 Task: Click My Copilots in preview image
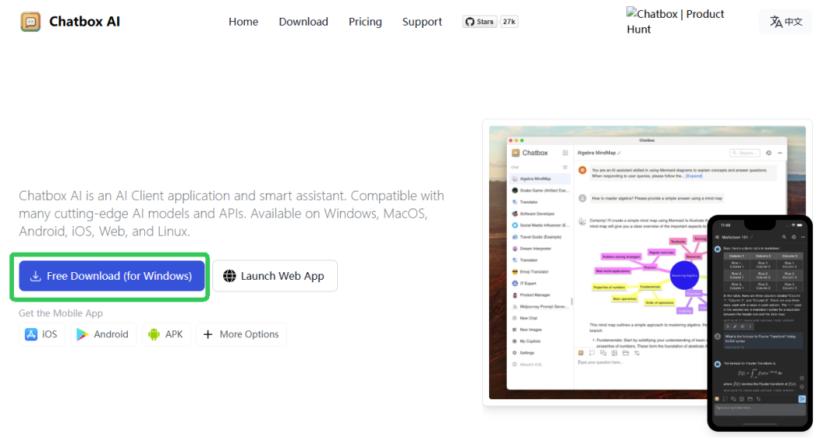point(530,341)
